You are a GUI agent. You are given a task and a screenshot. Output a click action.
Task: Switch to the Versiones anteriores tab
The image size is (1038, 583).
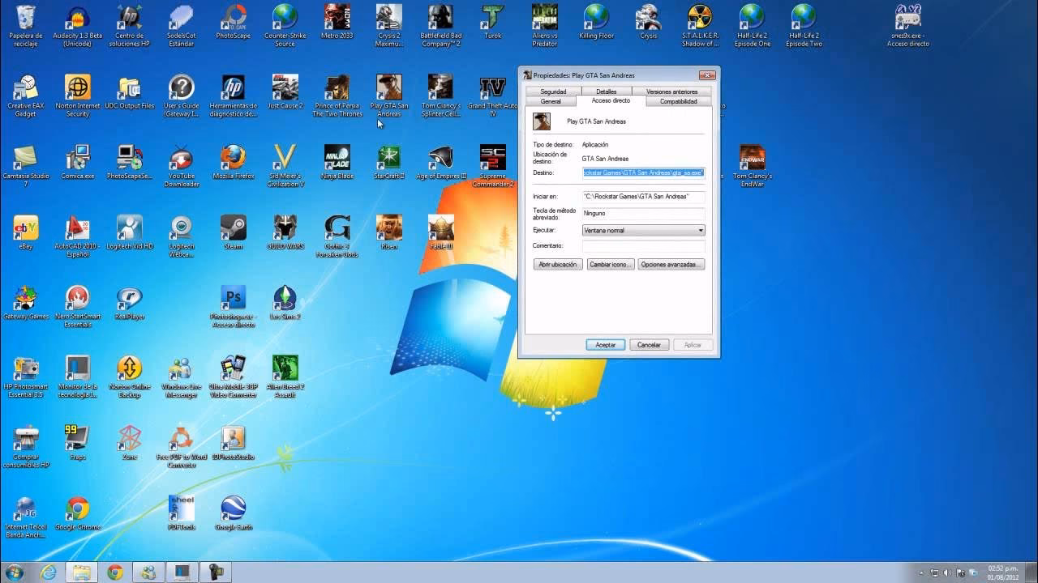671,91
